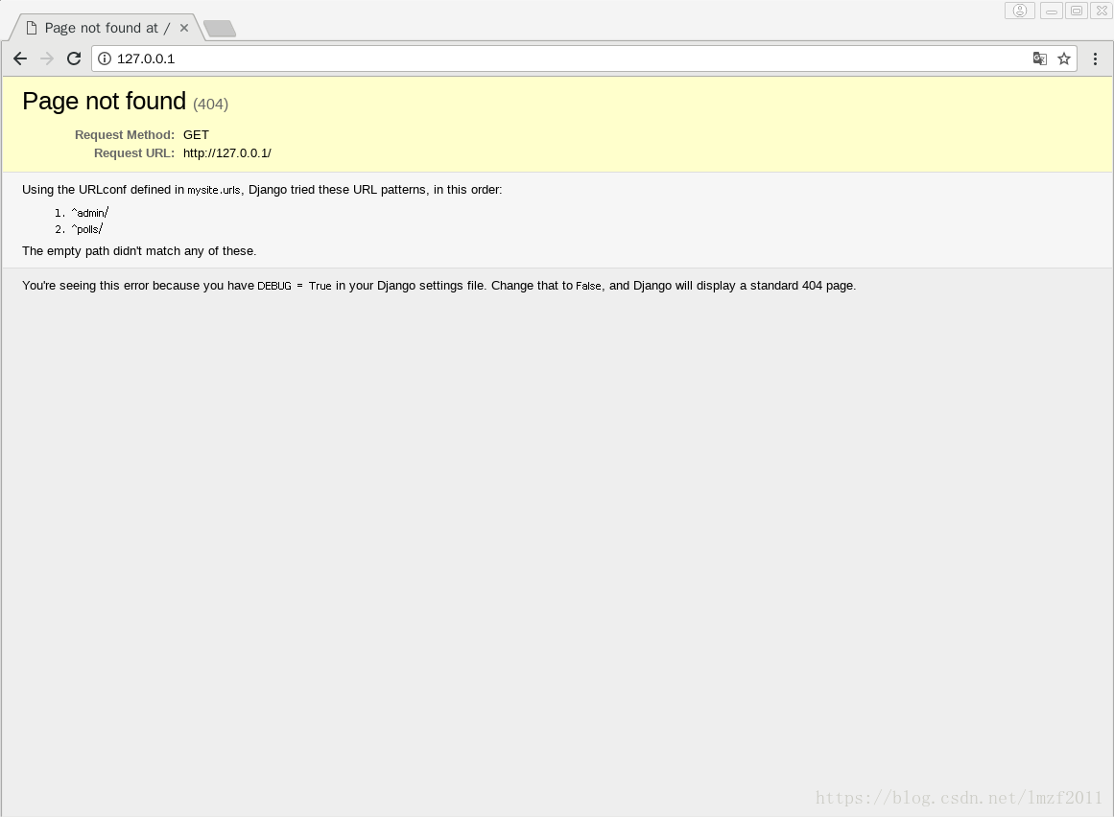
Task: View site information icon in address bar
Action: pos(105,58)
